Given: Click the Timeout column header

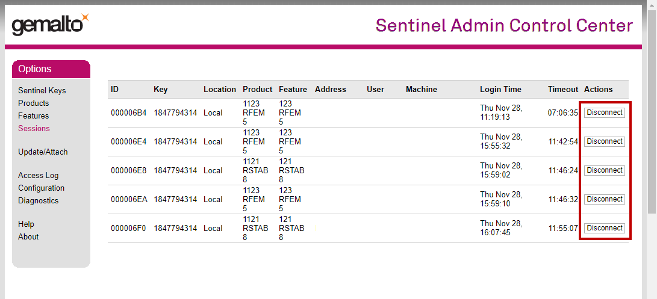Looking at the screenshot, I should point(562,90).
